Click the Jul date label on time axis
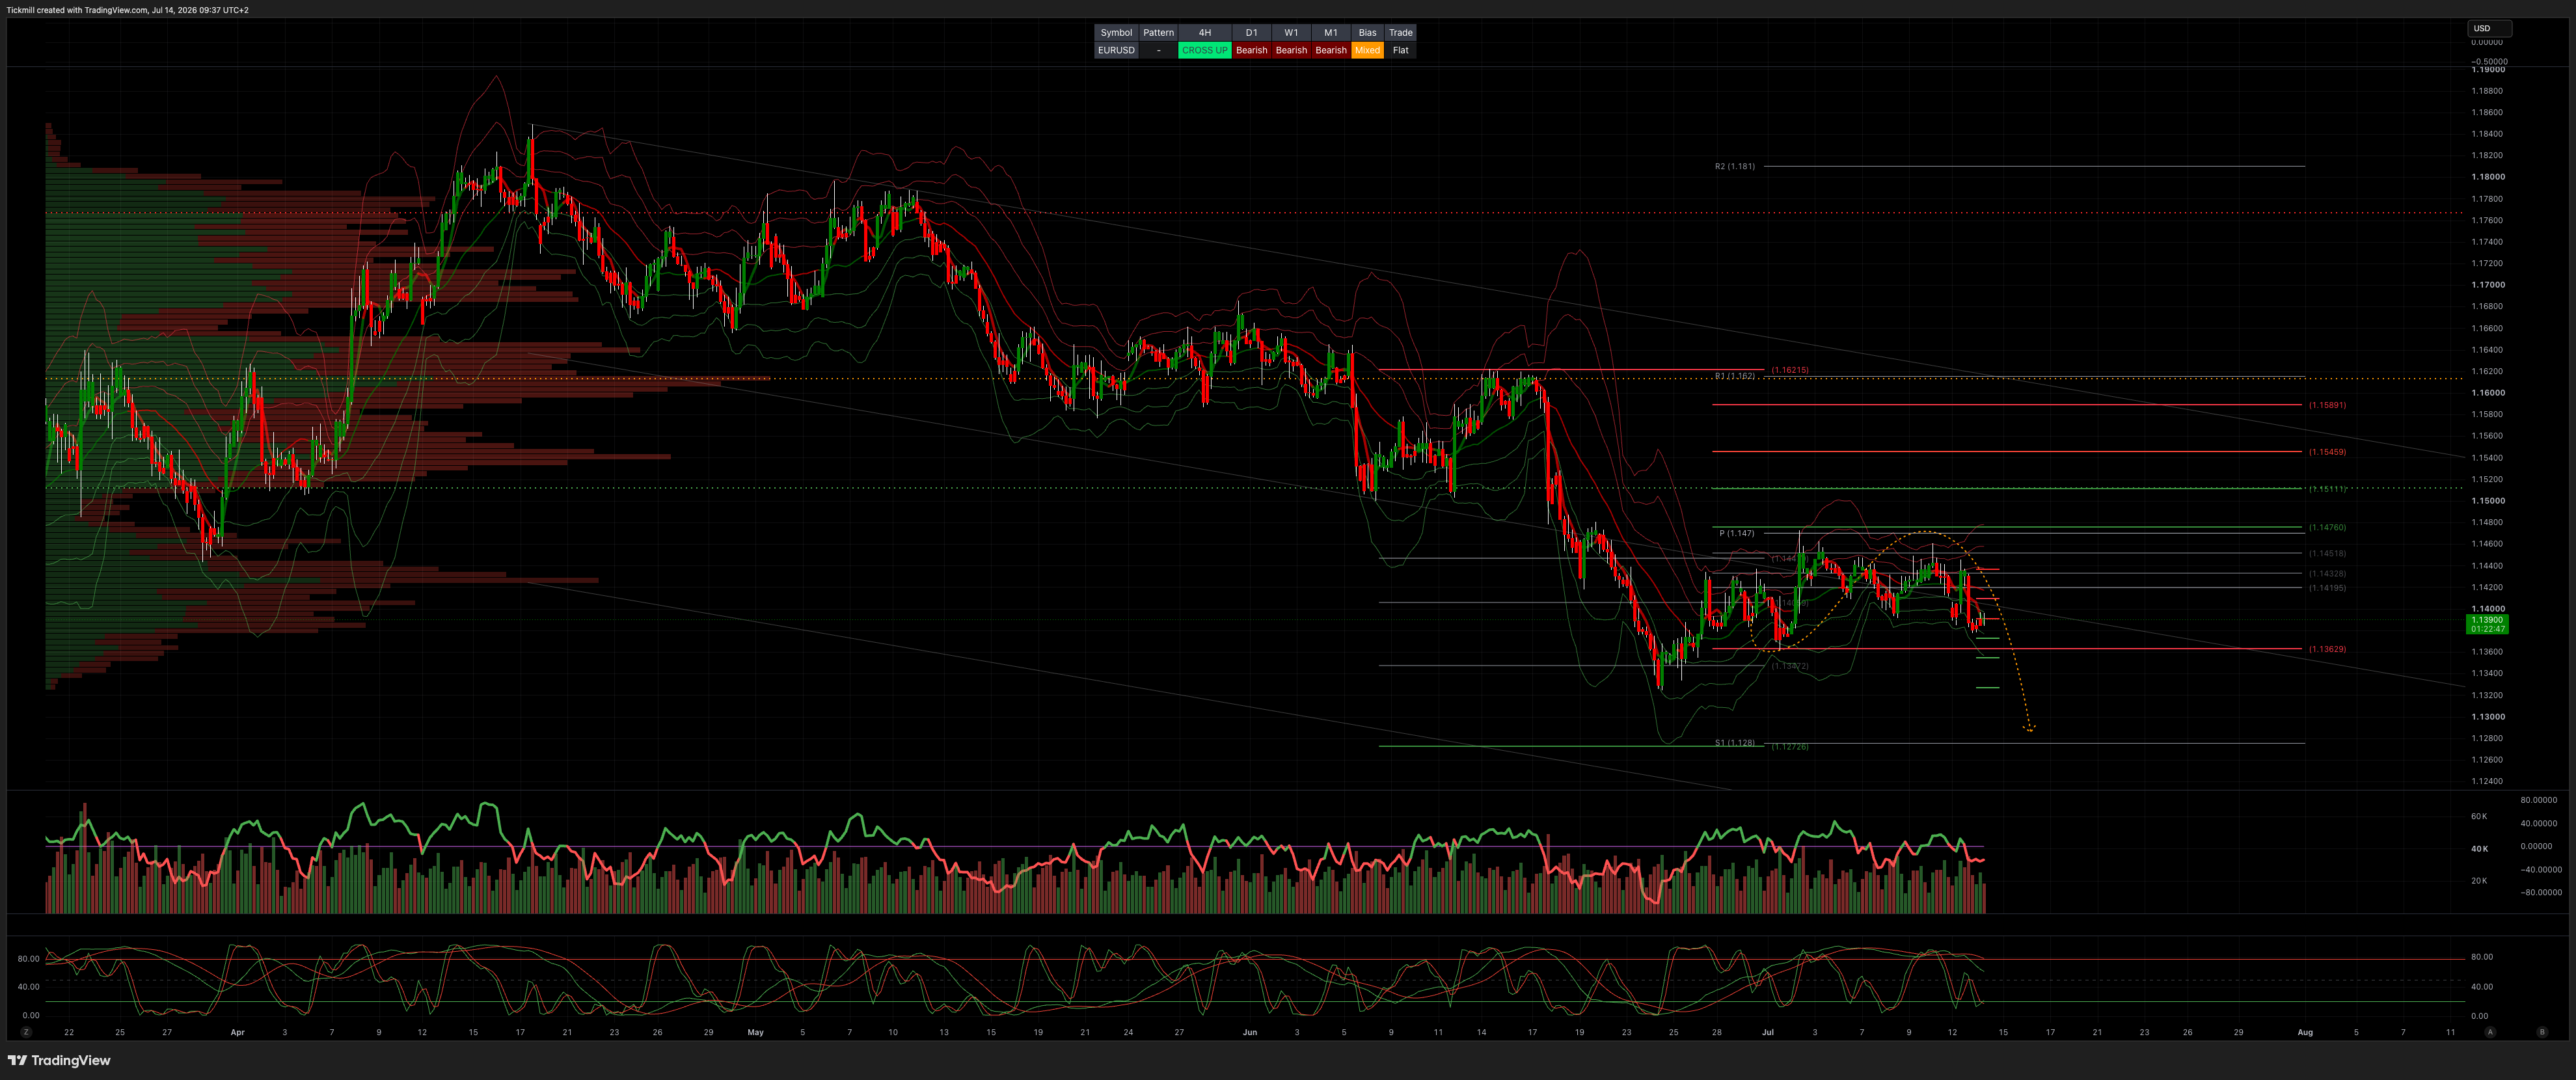This screenshot has width=2576, height=1080. click(x=1767, y=1032)
